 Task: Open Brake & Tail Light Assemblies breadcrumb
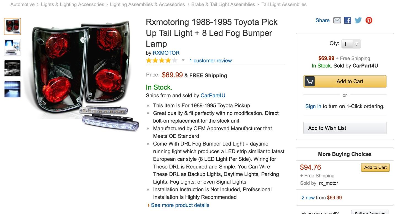(x=223, y=4)
